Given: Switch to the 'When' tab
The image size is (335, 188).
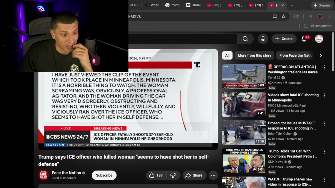Looking at the screenshot, I should point(152,5).
